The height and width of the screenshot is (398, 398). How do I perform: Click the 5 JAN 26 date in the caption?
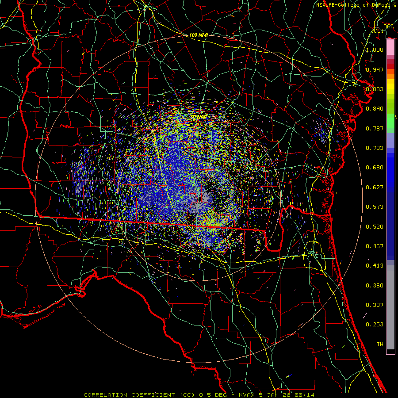click(x=276, y=395)
